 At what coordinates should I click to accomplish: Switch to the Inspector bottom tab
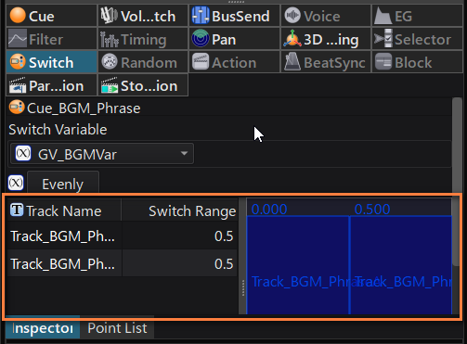(43, 328)
